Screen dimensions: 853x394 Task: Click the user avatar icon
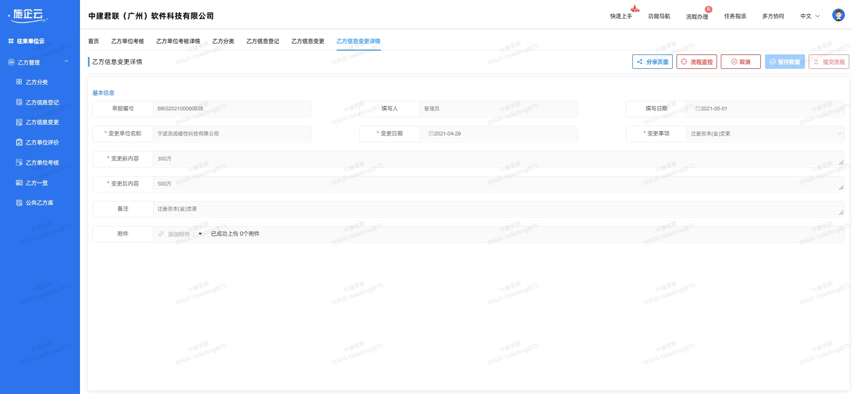point(839,15)
